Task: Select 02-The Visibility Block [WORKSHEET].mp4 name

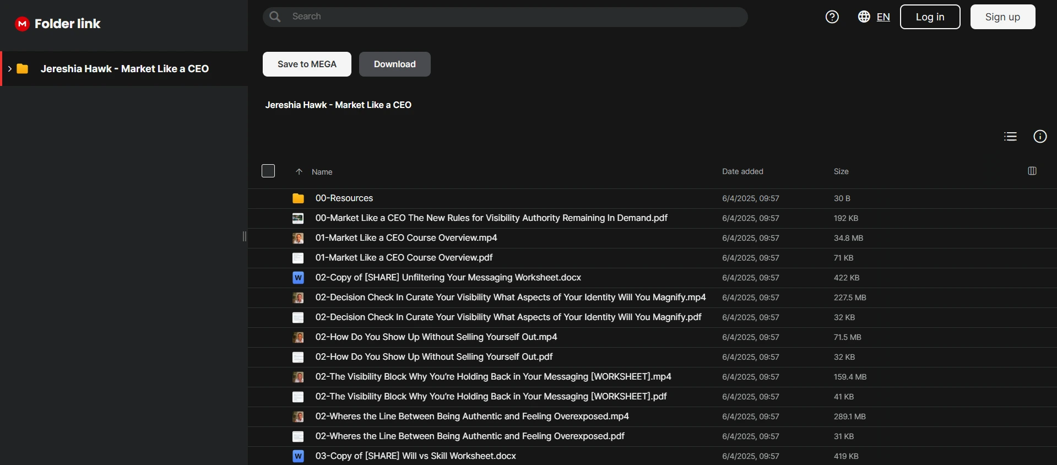Action: pyautogui.click(x=494, y=377)
